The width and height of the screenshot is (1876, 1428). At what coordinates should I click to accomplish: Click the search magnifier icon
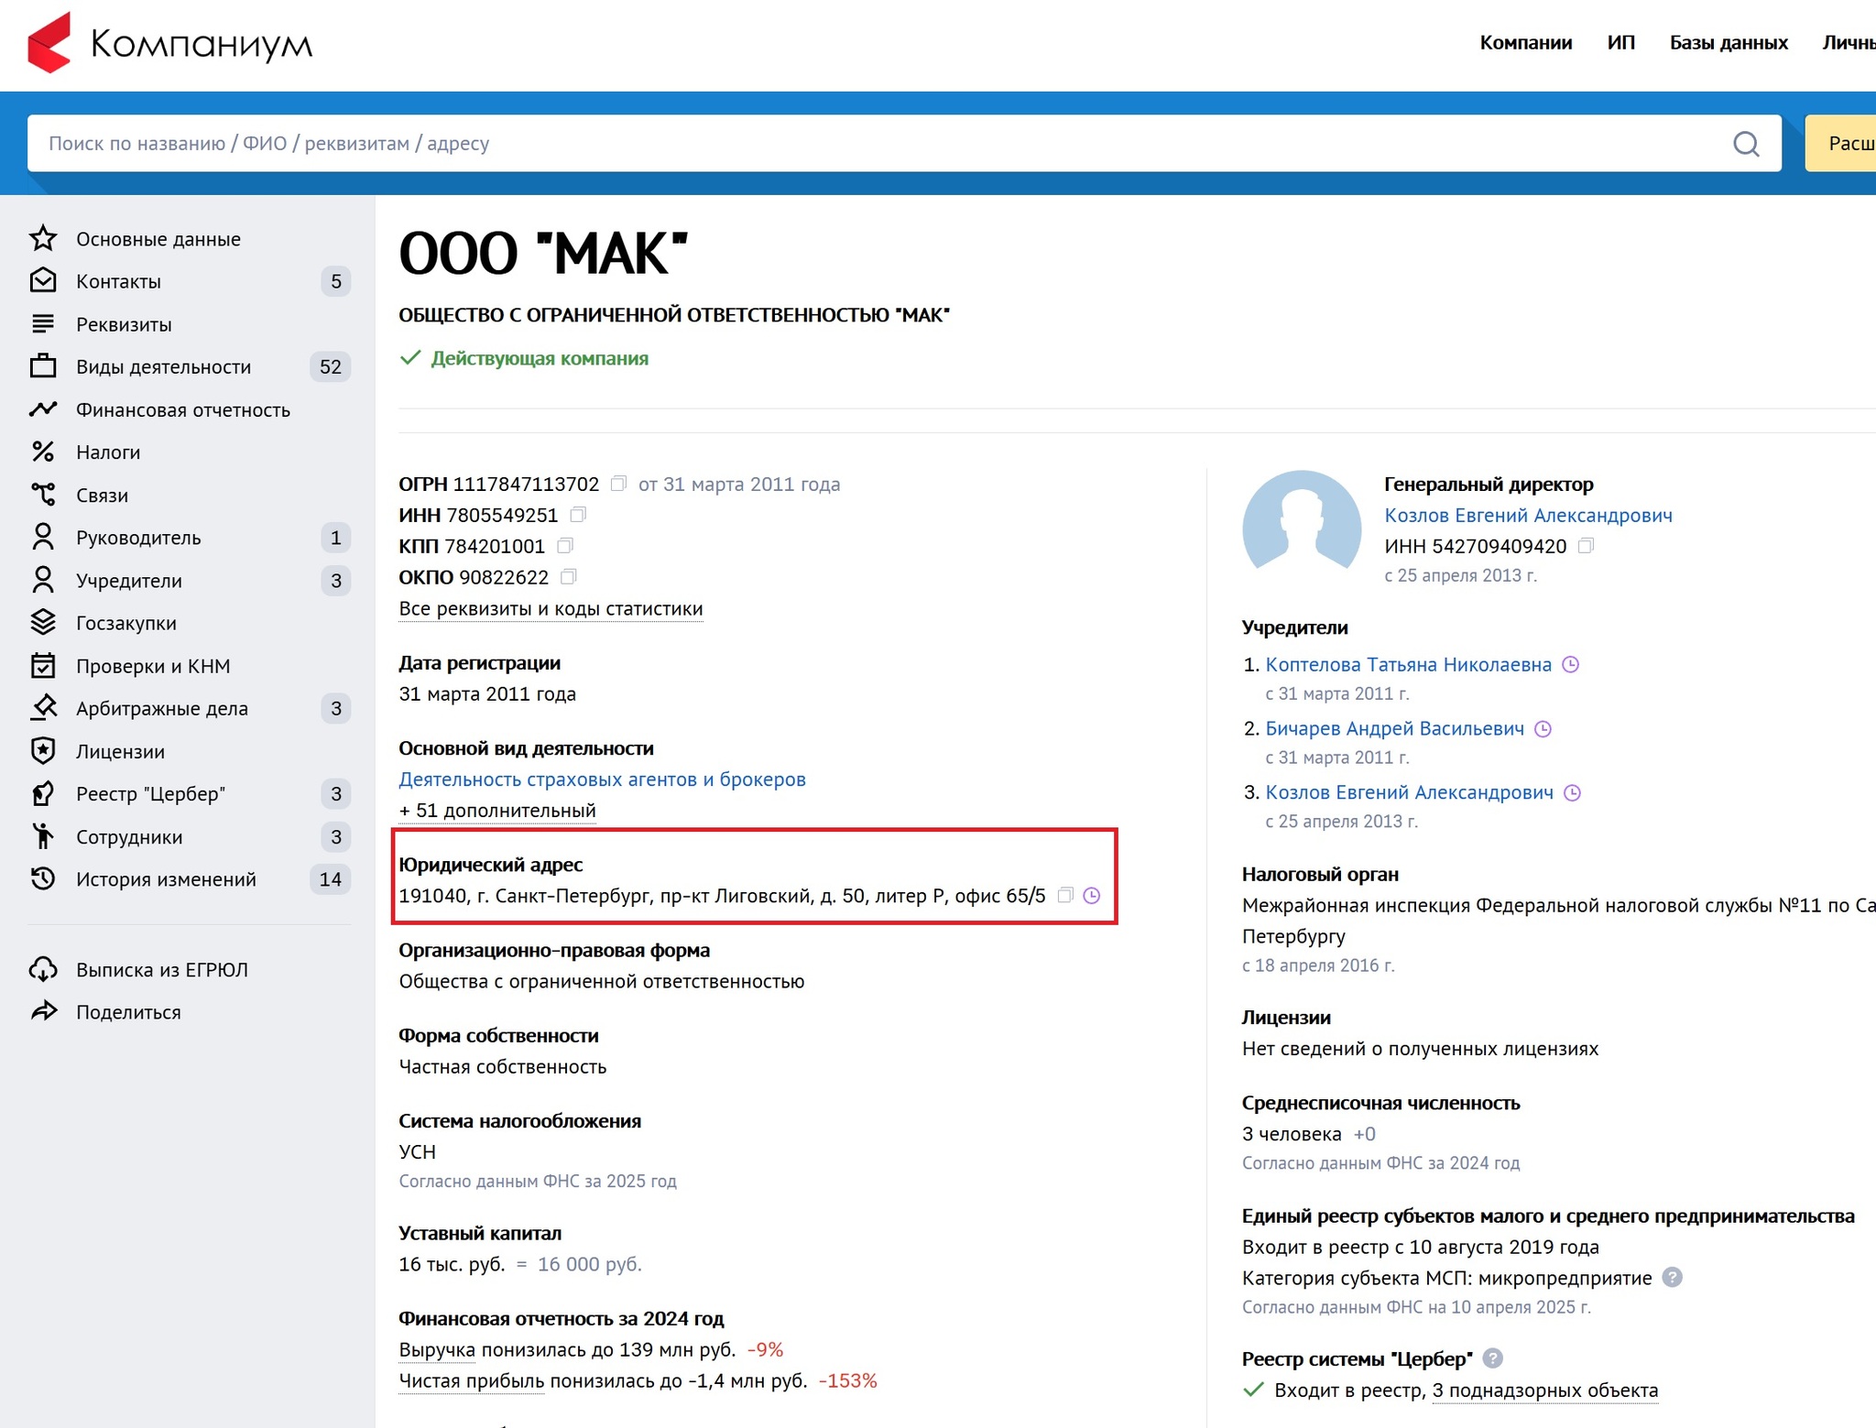click(1746, 144)
